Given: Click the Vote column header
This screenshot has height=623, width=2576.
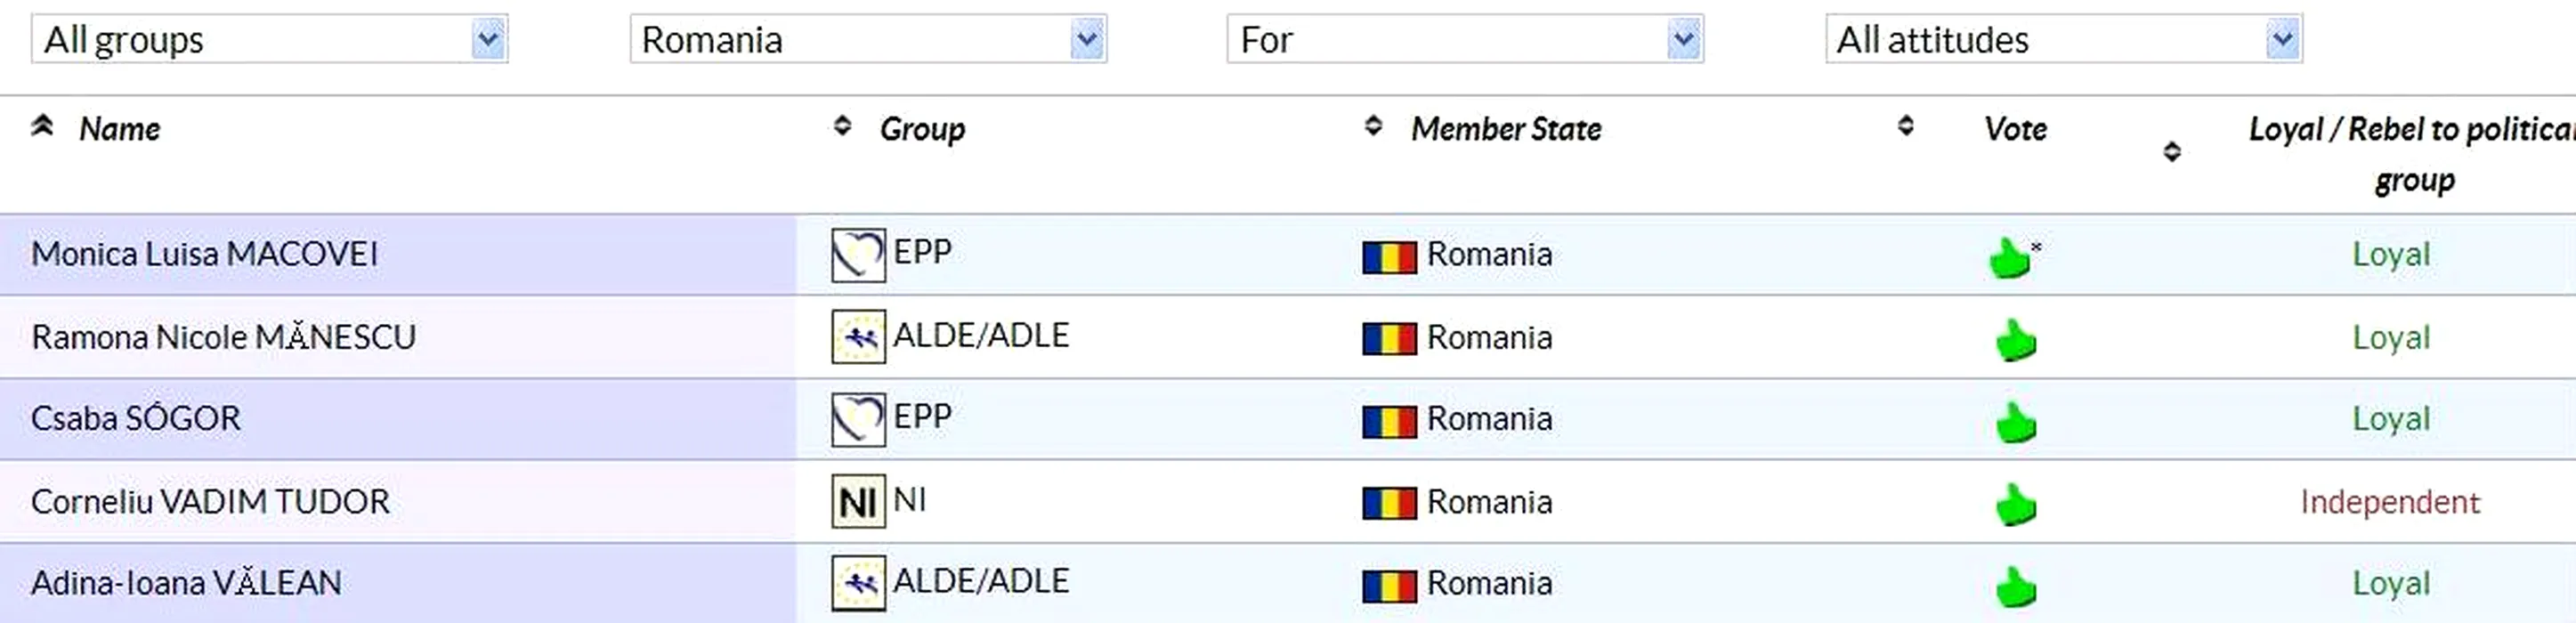Looking at the screenshot, I should pyautogui.click(x=2015, y=129).
